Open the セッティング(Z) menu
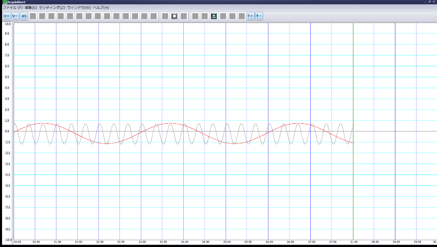Image resolution: width=437 pixels, height=247 pixels. [x=52, y=8]
